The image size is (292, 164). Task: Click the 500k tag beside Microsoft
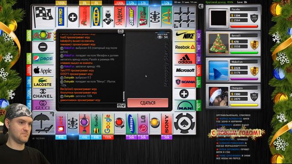tap(199, 70)
